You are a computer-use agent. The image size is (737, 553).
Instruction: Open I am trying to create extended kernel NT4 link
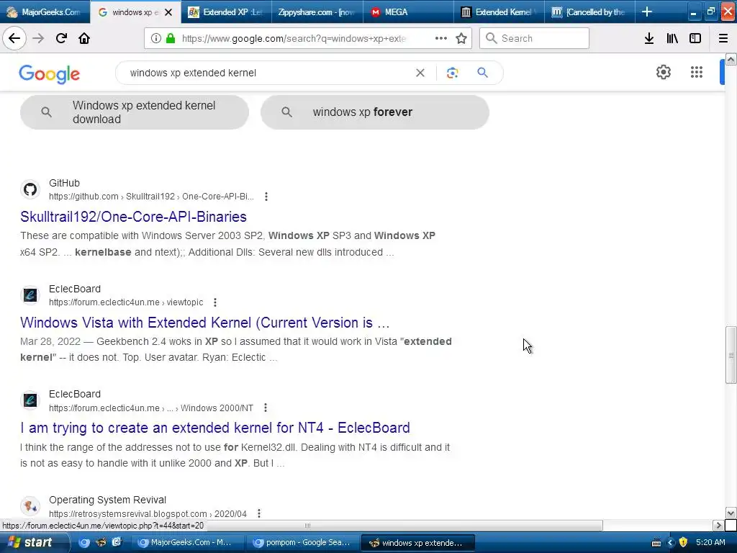click(215, 428)
